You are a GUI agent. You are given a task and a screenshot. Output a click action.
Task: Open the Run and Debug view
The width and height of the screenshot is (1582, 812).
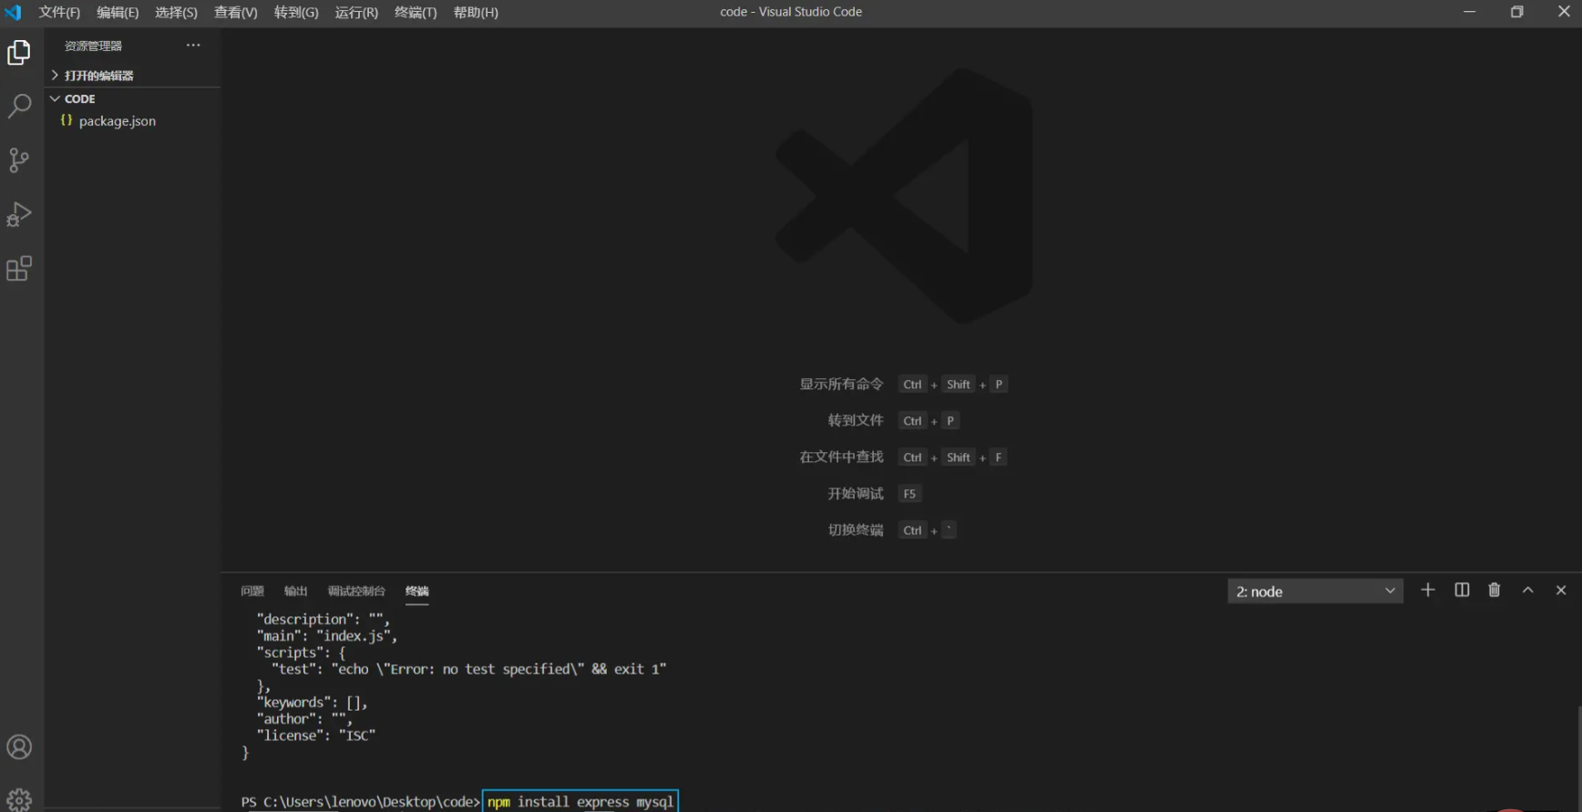coord(19,214)
